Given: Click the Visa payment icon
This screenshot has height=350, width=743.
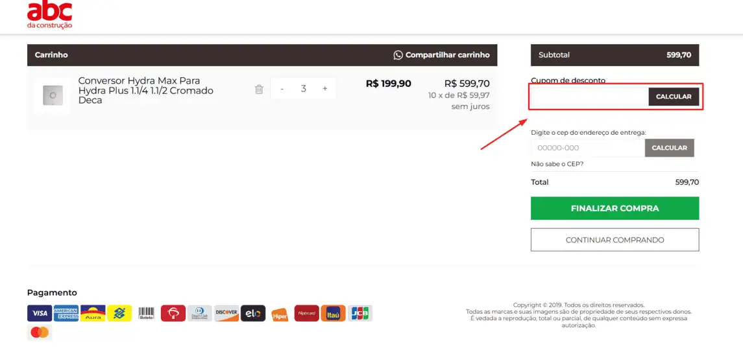Looking at the screenshot, I should 40,313.
